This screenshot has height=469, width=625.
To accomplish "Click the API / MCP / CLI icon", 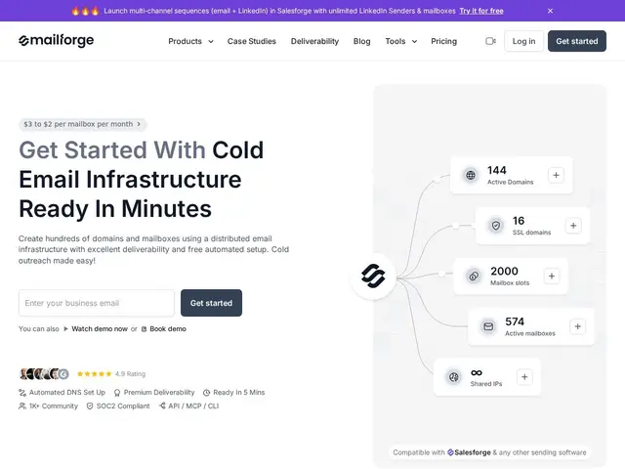I will coord(162,406).
